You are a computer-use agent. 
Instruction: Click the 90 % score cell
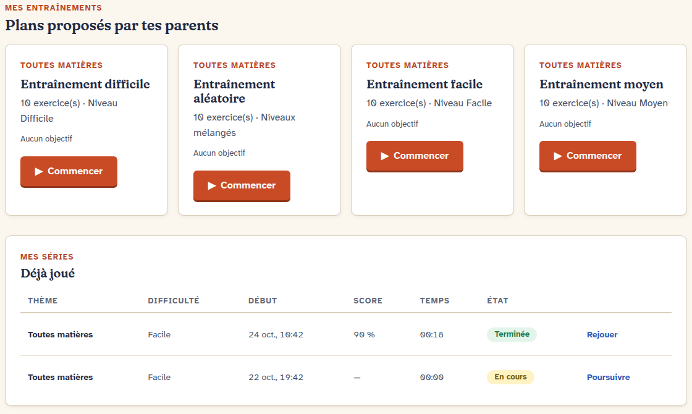coord(364,334)
